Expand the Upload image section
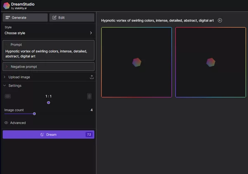The image size is (248, 174). 19,77
